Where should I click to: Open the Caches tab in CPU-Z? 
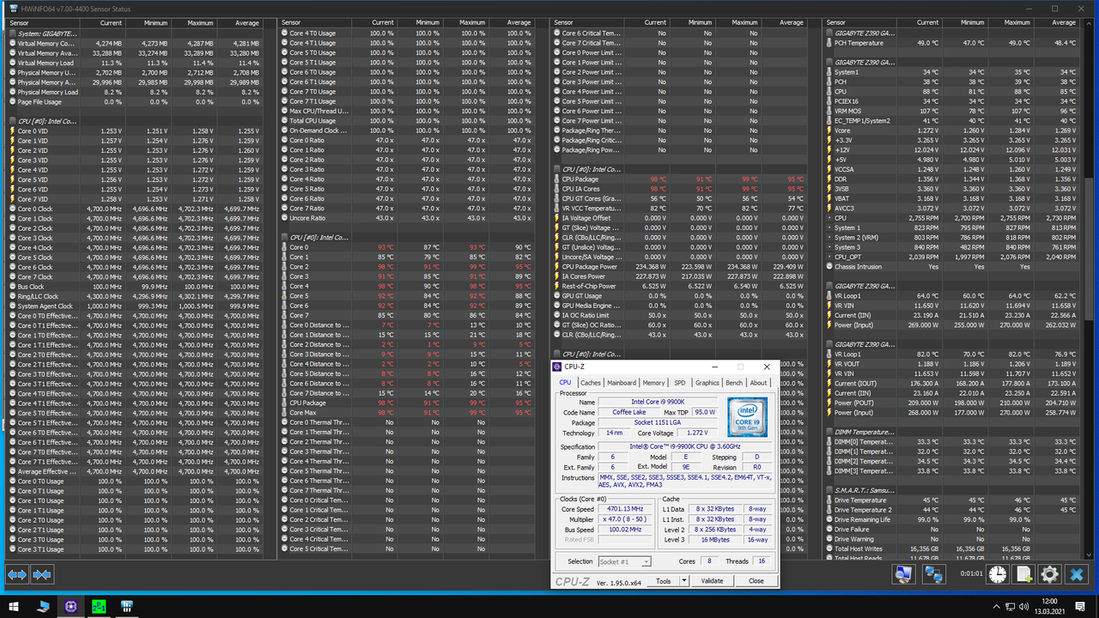point(591,383)
